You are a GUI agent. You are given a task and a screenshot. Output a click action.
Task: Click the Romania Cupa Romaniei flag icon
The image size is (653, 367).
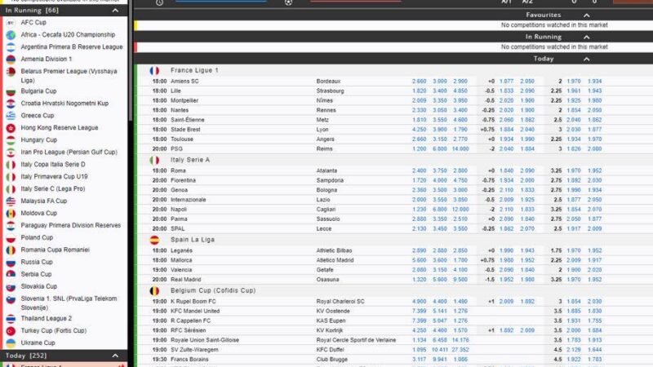point(11,250)
